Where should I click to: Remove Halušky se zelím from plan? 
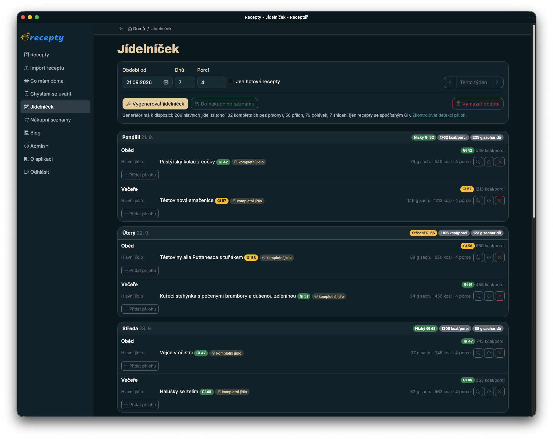tap(500, 392)
